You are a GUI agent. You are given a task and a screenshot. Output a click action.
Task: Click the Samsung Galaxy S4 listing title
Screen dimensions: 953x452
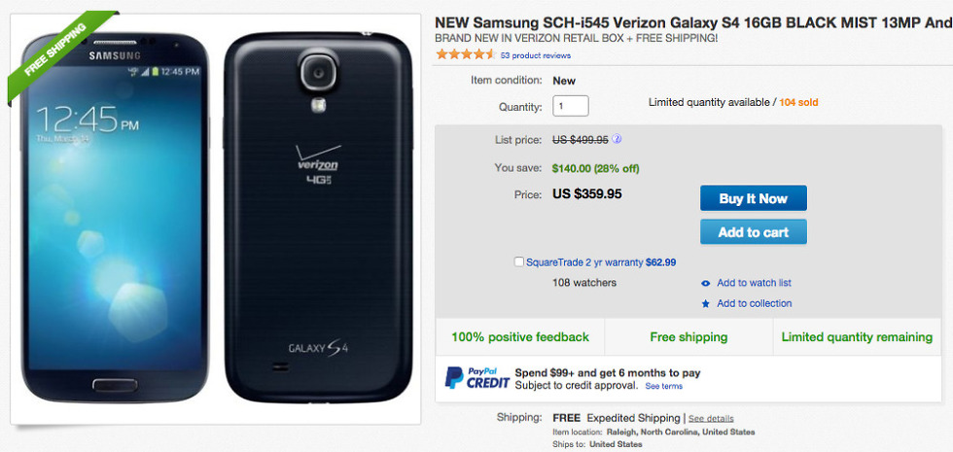(692, 21)
